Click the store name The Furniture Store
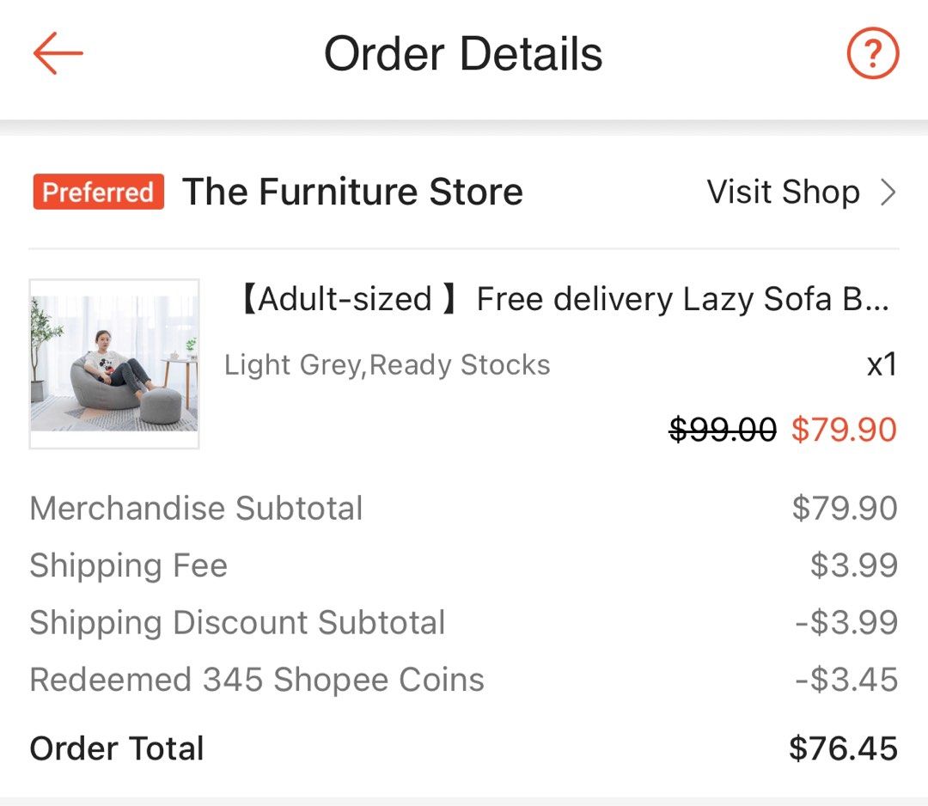Viewport: 928px width, 806px height. point(352,191)
